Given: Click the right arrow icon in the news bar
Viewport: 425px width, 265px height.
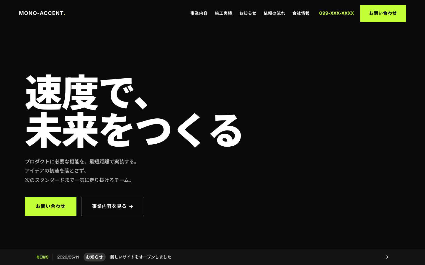Looking at the screenshot, I should [386, 257].
